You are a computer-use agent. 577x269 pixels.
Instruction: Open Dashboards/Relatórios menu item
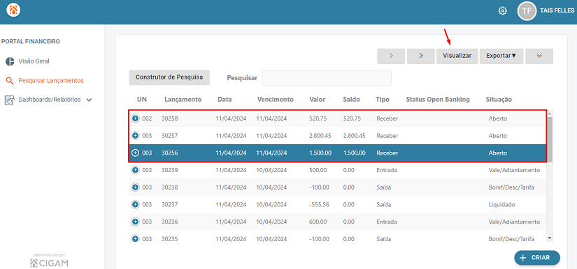pos(50,100)
